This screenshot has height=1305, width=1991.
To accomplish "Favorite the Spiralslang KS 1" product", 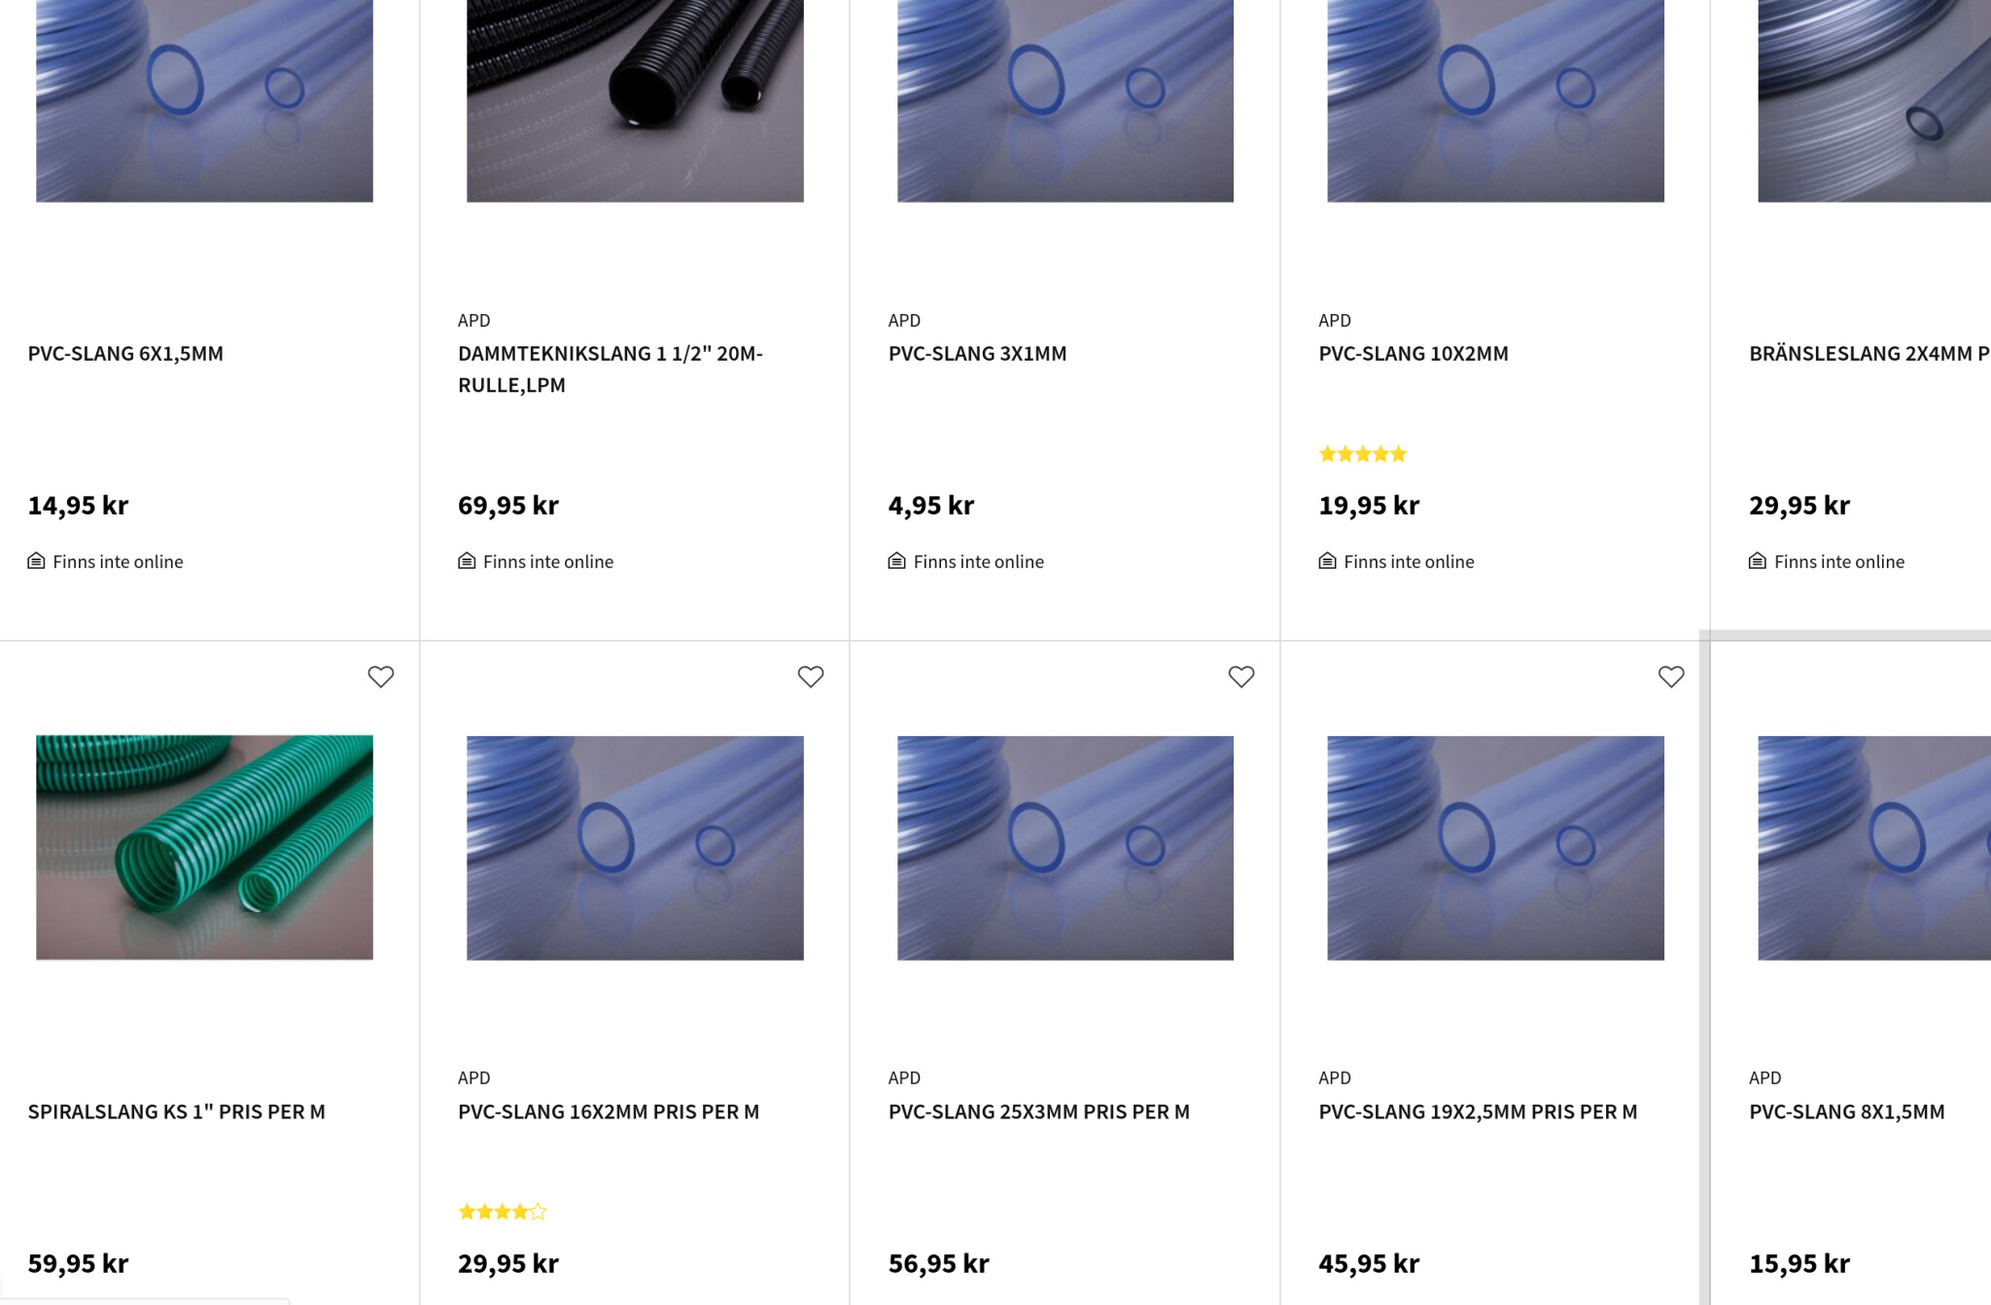I will (381, 677).
